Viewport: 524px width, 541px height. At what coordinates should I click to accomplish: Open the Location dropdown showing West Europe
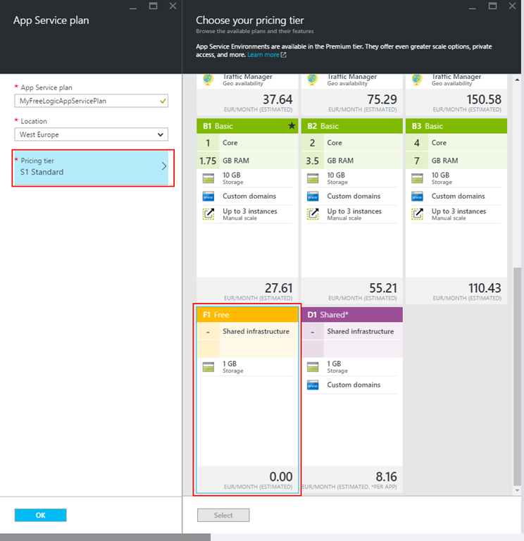point(92,135)
